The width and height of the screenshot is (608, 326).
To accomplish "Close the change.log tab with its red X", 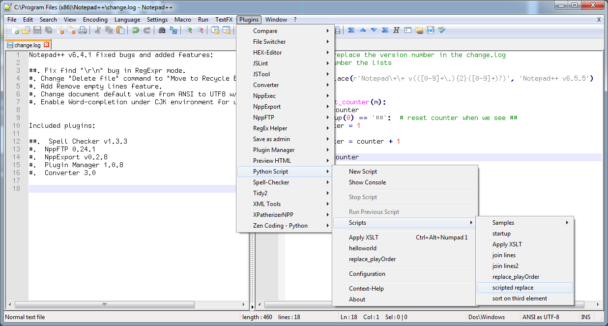I will tap(46, 45).
